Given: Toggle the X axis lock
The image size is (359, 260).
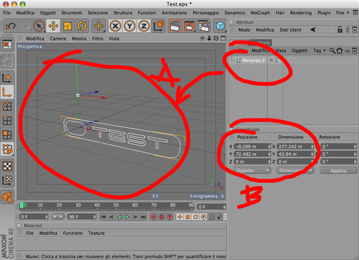Looking at the screenshot, I should tap(115, 26).
